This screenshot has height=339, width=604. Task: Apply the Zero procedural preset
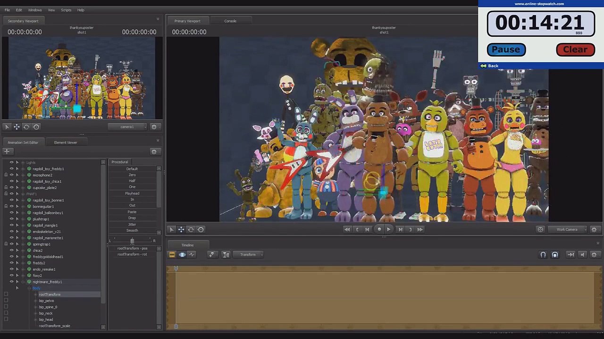tap(132, 175)
